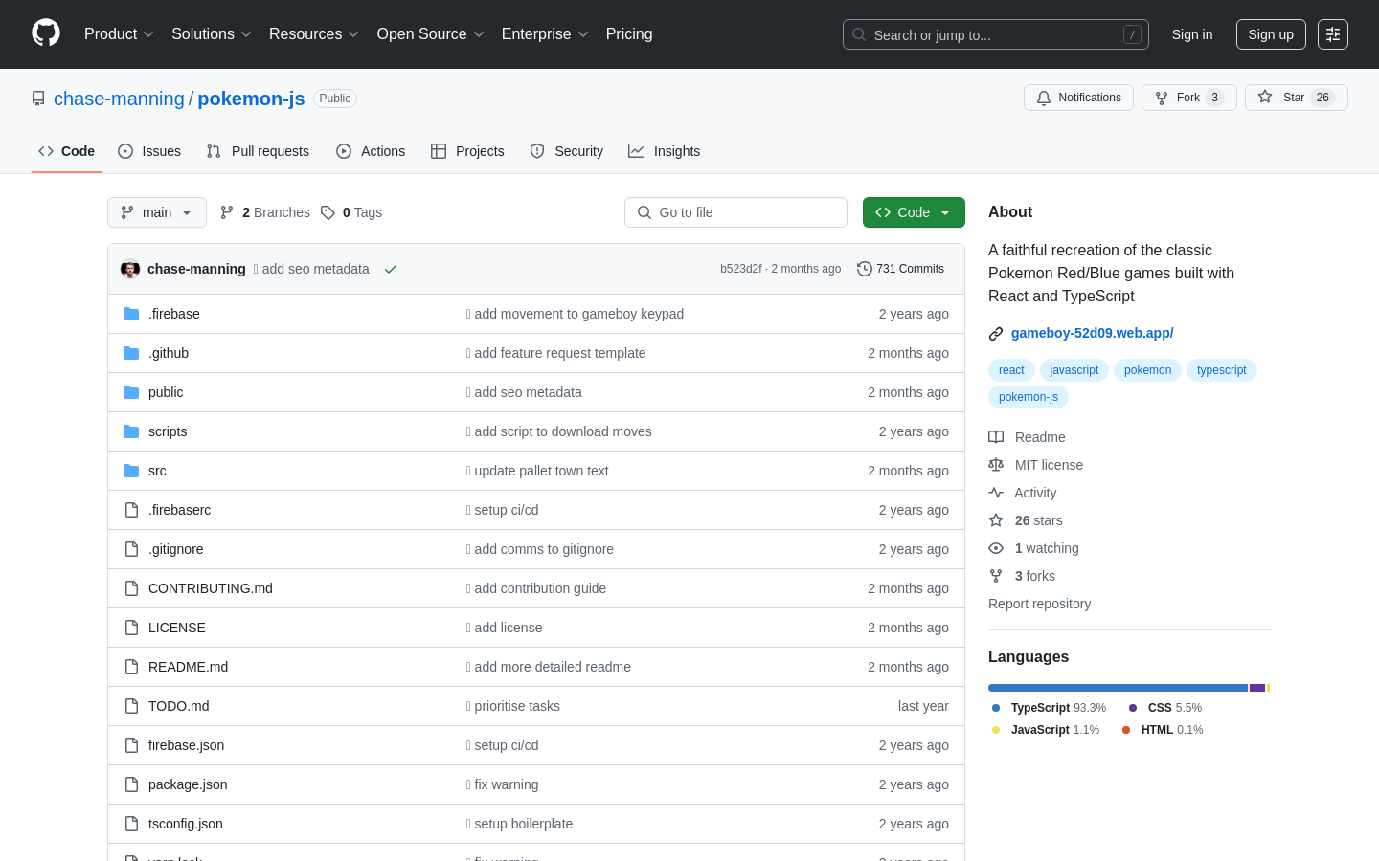Click the file icon beside CONTRIBUTING.md

click(x=131, y=588)
